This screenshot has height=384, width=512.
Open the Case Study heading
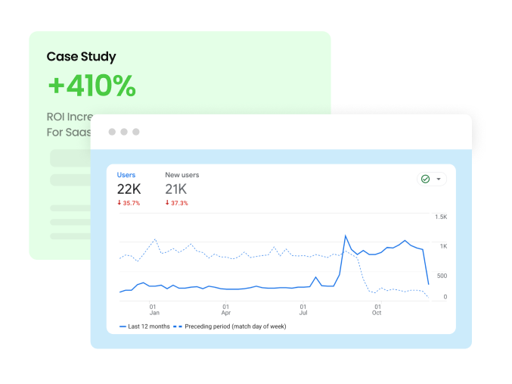pos(81,57)
